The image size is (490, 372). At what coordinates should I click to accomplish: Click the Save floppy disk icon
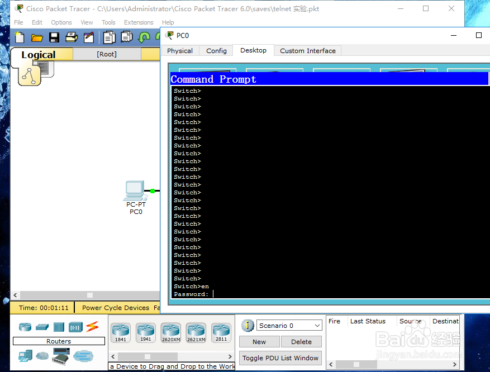(x=54, y=37)
